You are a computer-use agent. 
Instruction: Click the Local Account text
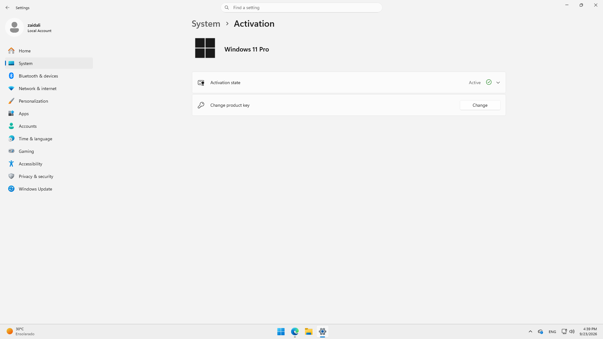click(x=39, y=31)
